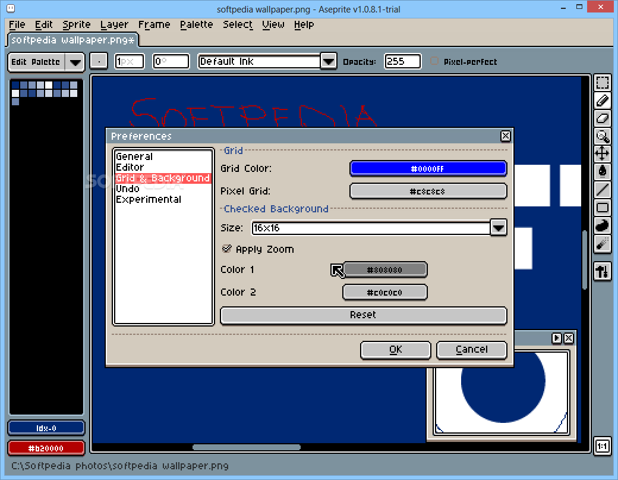Open the tool configuration icon
This screenshot has width=618, height=480.
[x=602, y=272]
